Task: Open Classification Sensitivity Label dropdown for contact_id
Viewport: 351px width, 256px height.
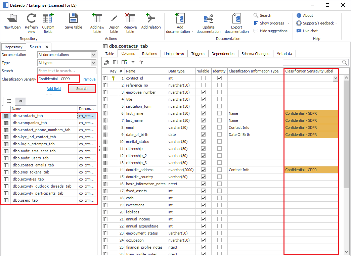Action: click(x=335, y=78)
